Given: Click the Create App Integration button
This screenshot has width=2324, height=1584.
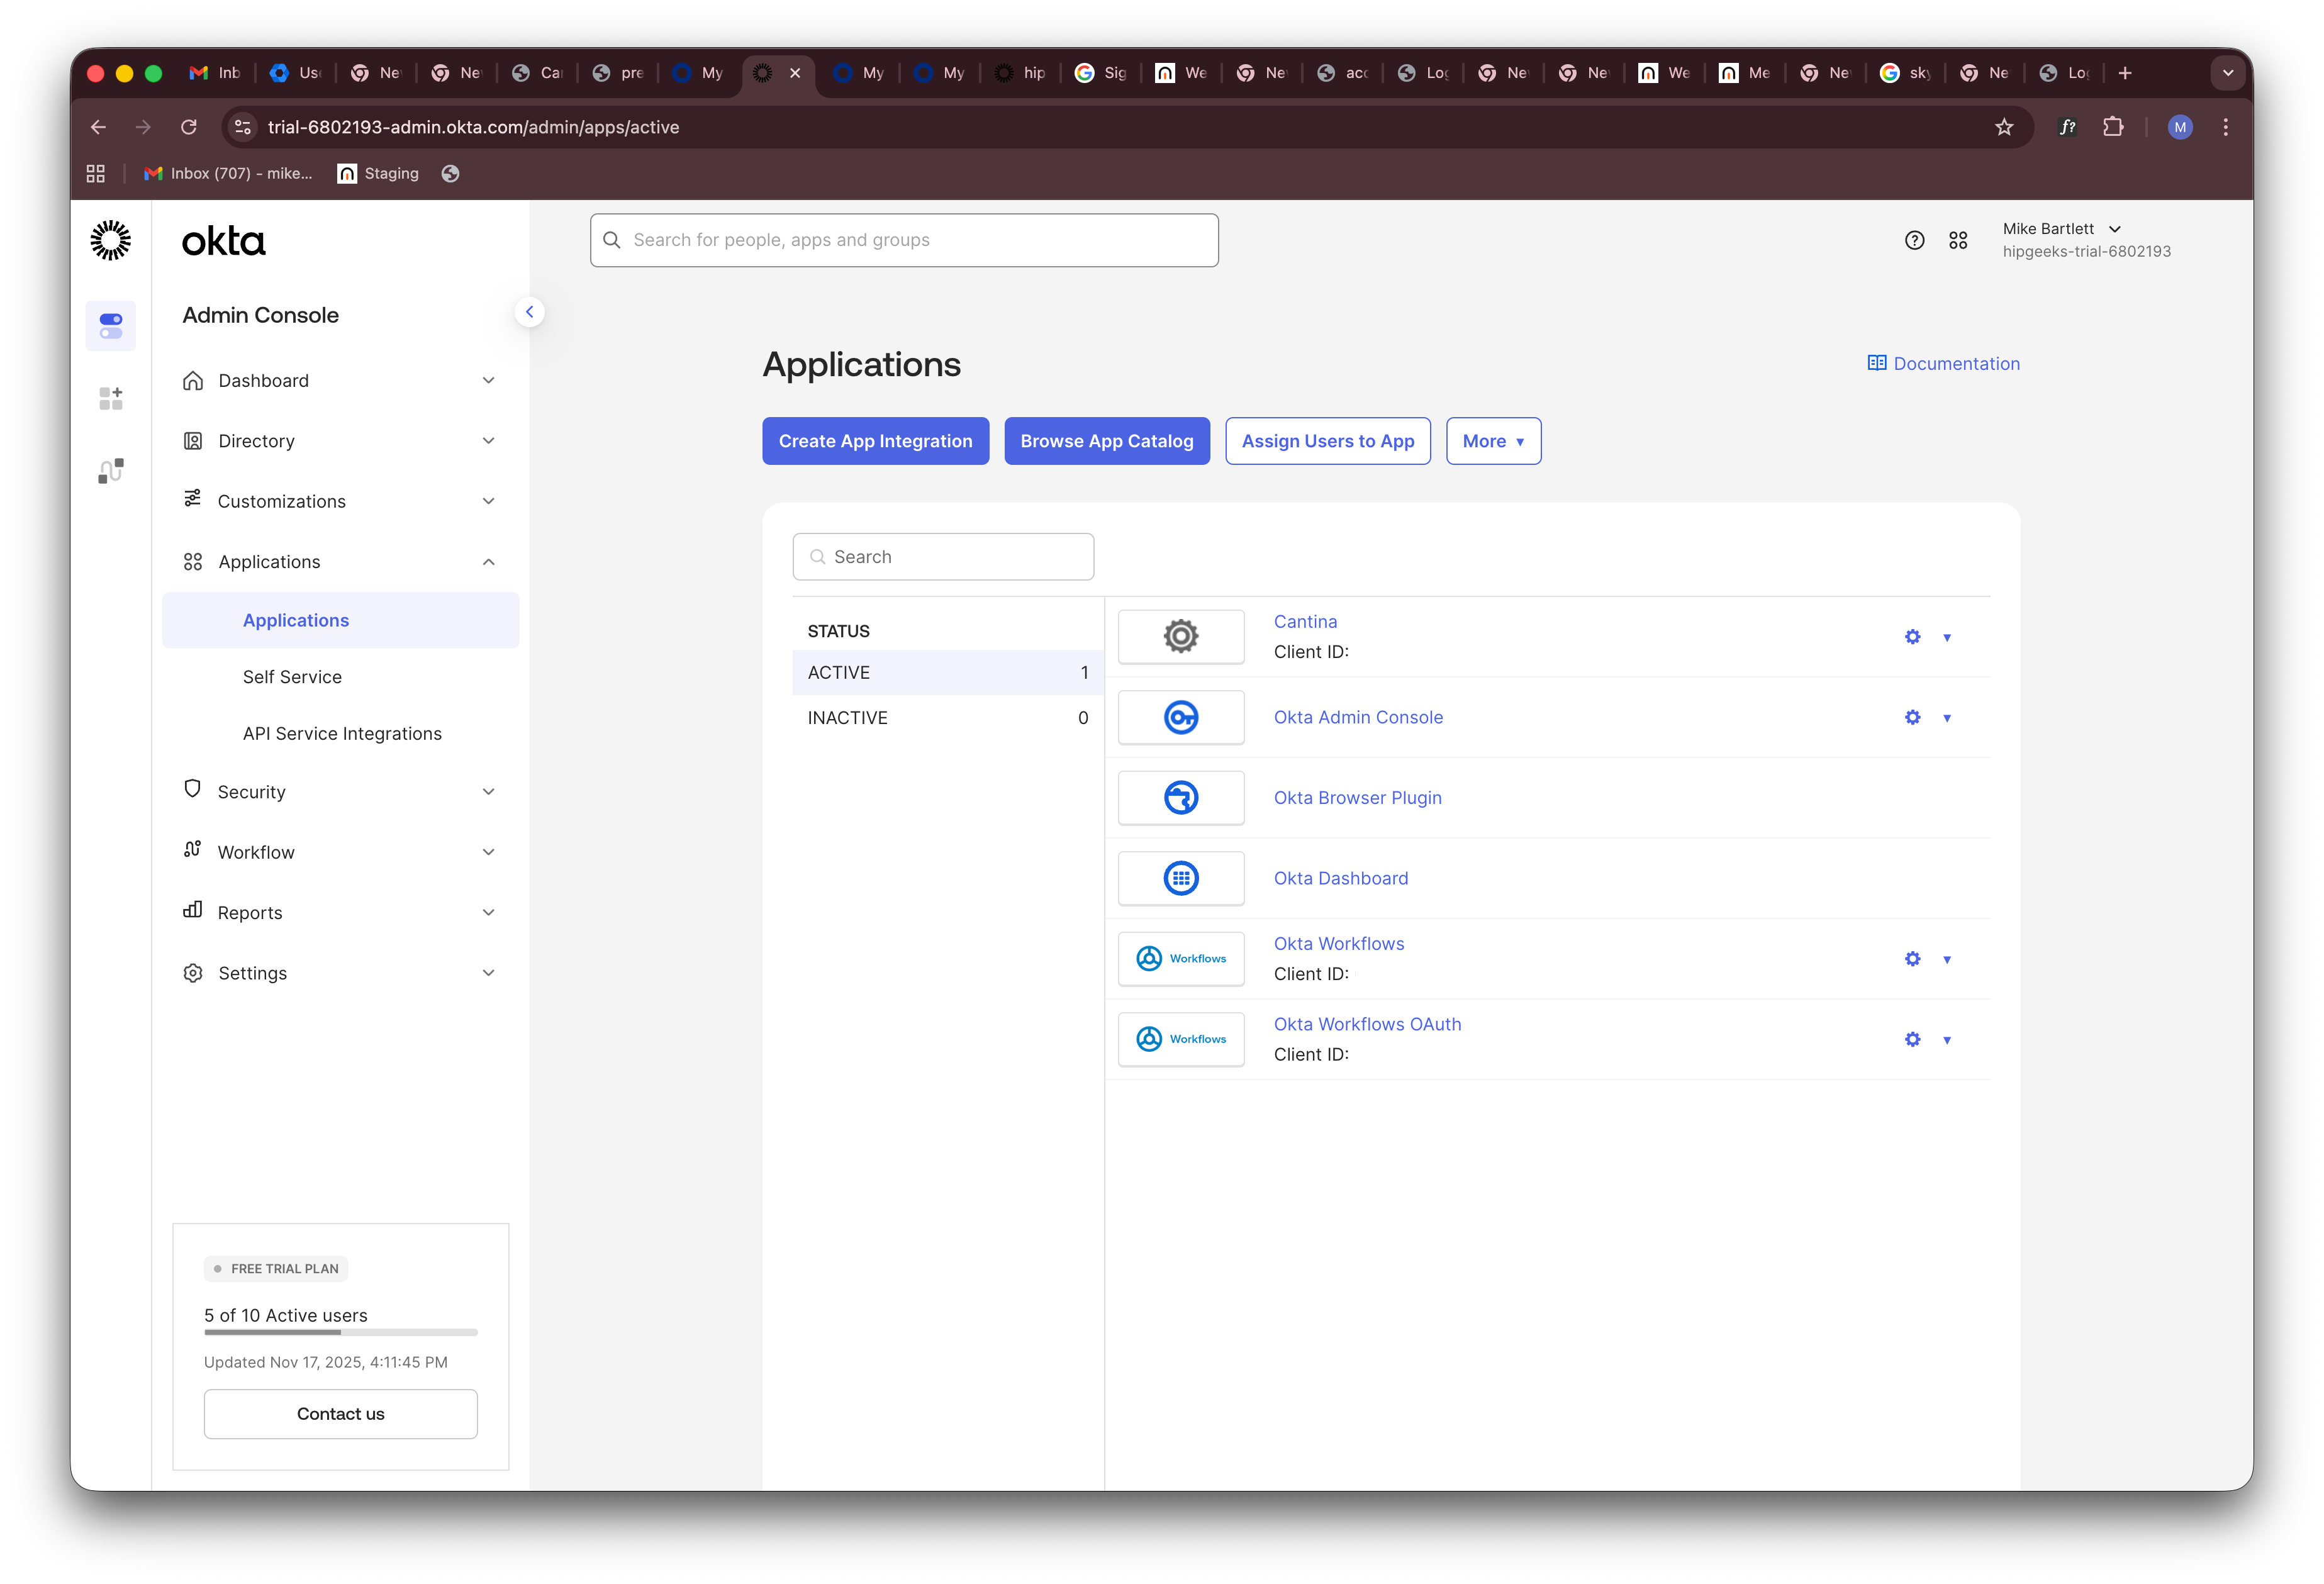Looking at the screenshot, I should click(875, 441).
